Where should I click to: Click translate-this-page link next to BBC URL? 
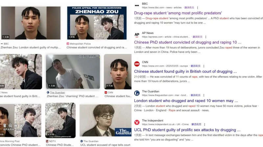click(189, 8)
